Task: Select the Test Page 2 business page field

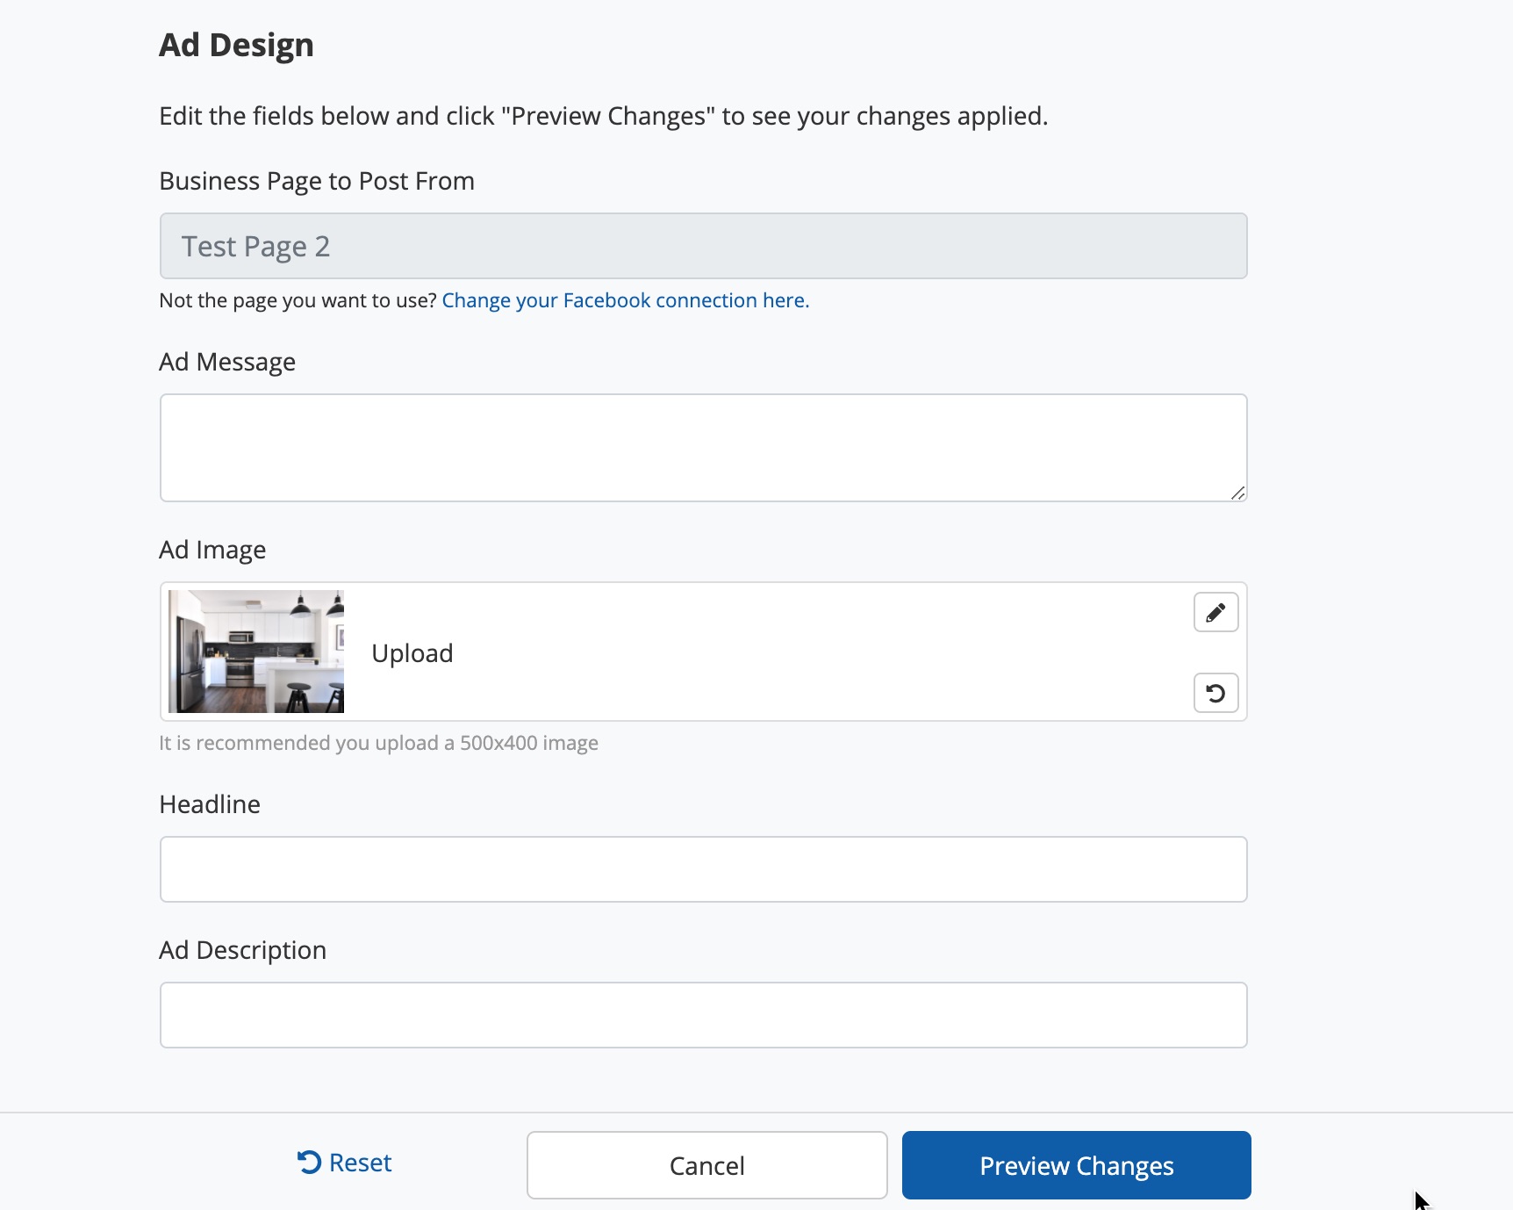Action: [702, 246]
